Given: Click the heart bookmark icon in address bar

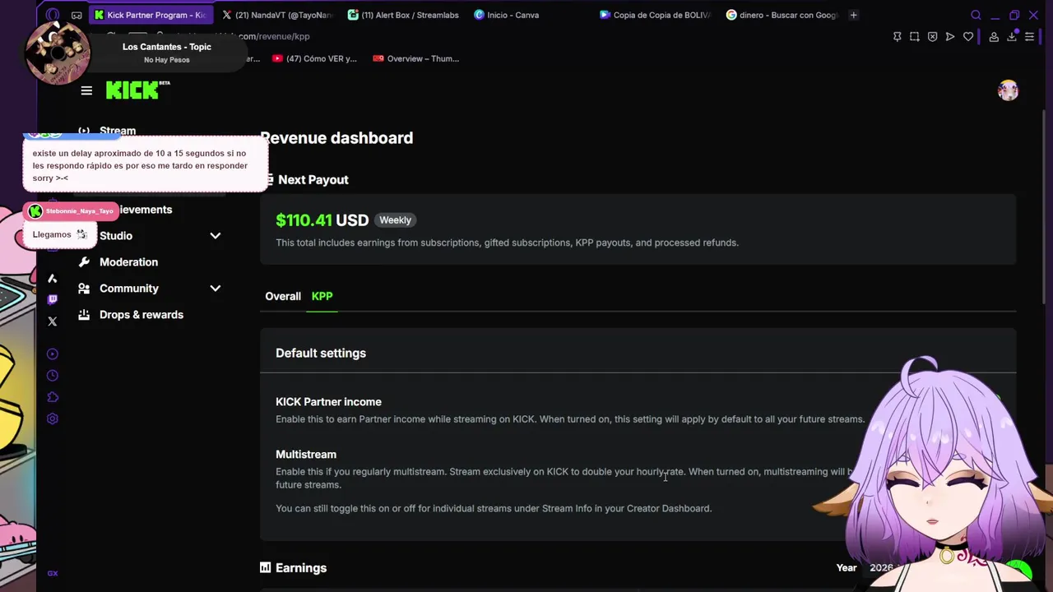Looking at the screenshot, I should point(968,36).
